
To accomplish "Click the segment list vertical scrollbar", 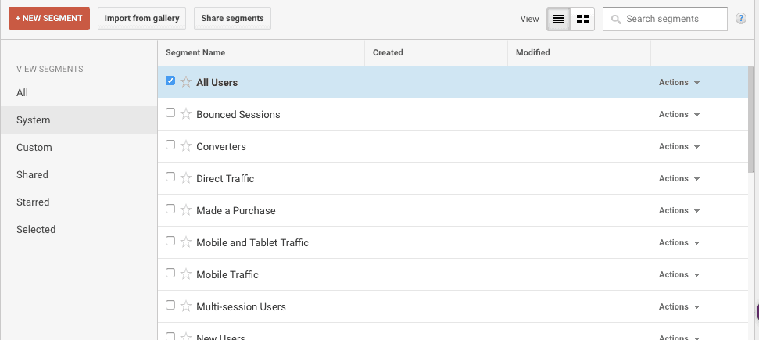I will [x=751, y=119].
